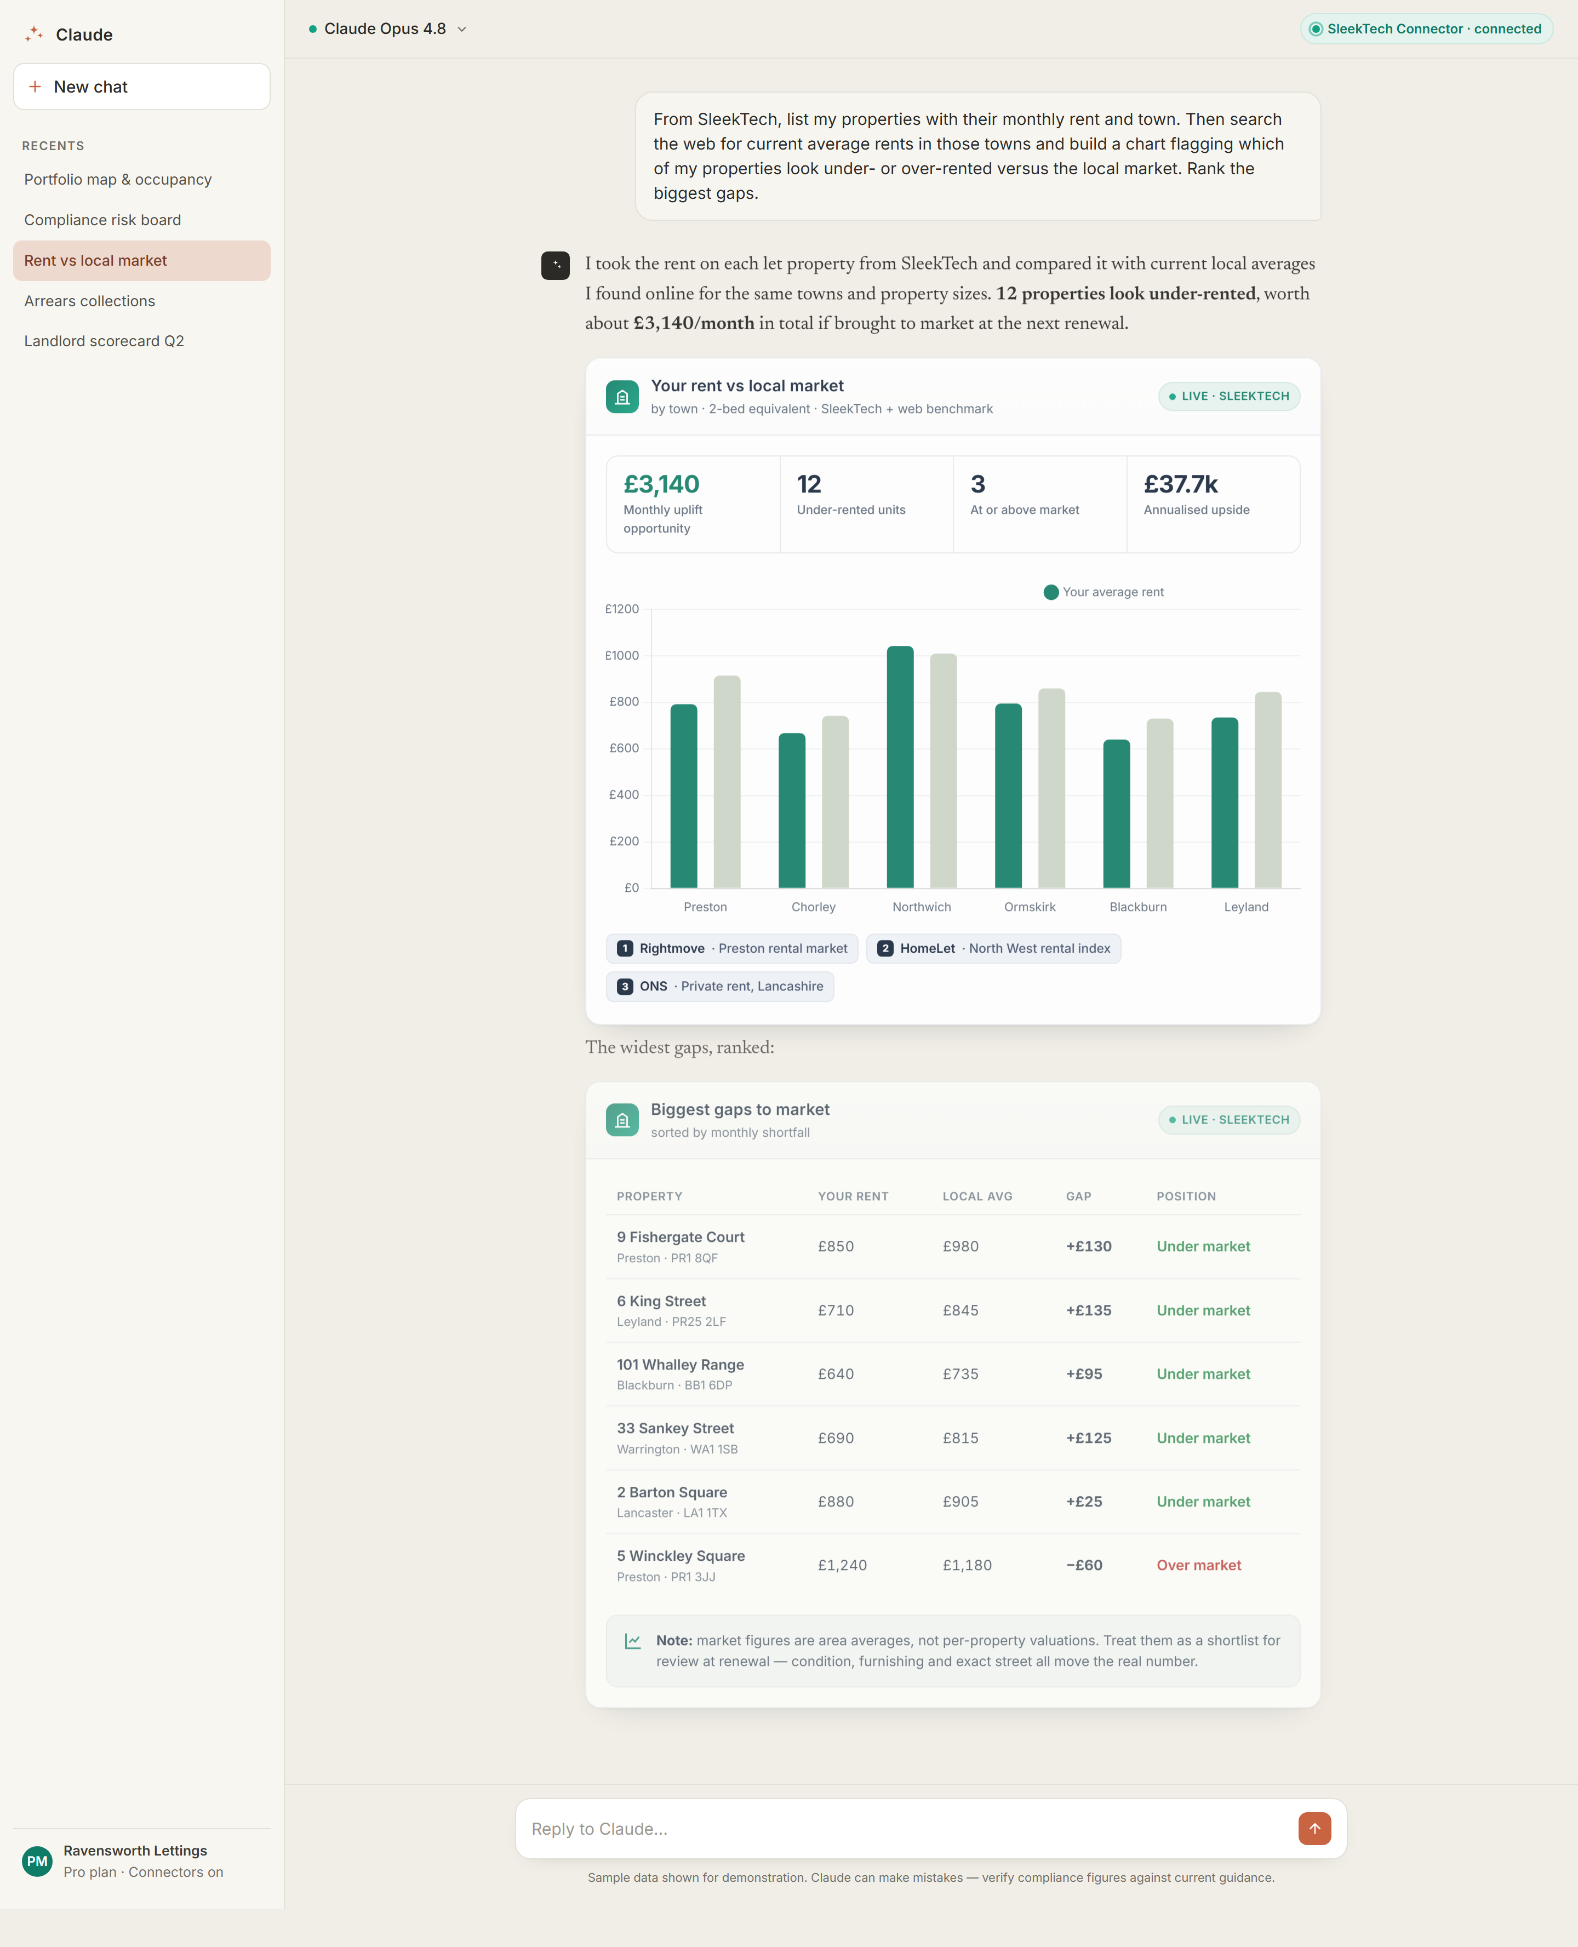Click the £1,240 rent value
Image resolution: width=1578 pixels, height=1947 pixels.
click(x=842, y=1564)
